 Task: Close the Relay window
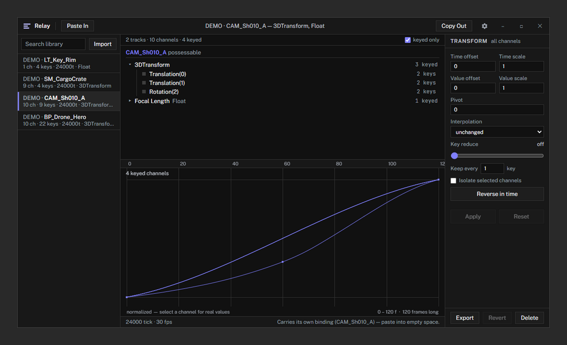point(539,26)
